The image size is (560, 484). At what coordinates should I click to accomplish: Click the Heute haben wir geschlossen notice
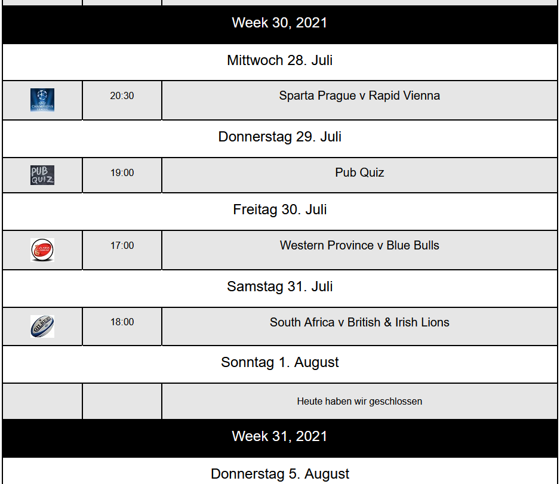(x=359, y=401)
